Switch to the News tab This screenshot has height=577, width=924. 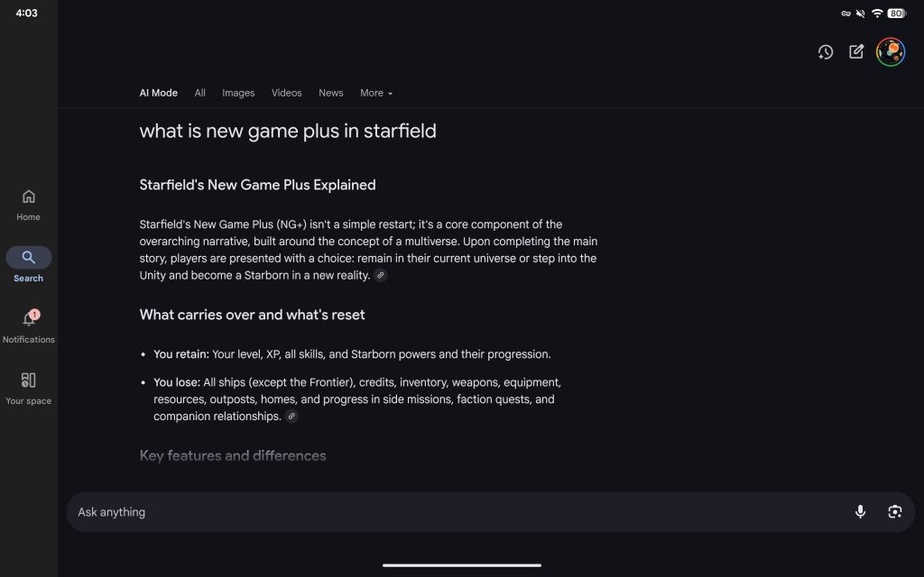pos(331,93)
